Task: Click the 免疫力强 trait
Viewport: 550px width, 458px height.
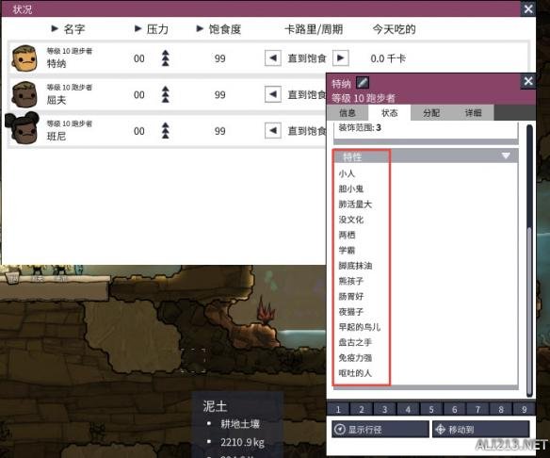Action: [x=355, y=358]
